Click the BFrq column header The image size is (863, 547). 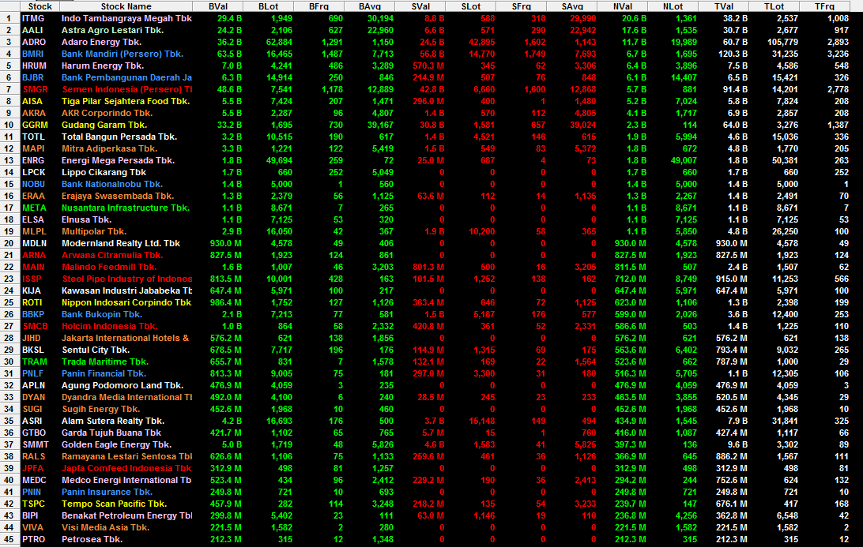(x=318, y=6)
